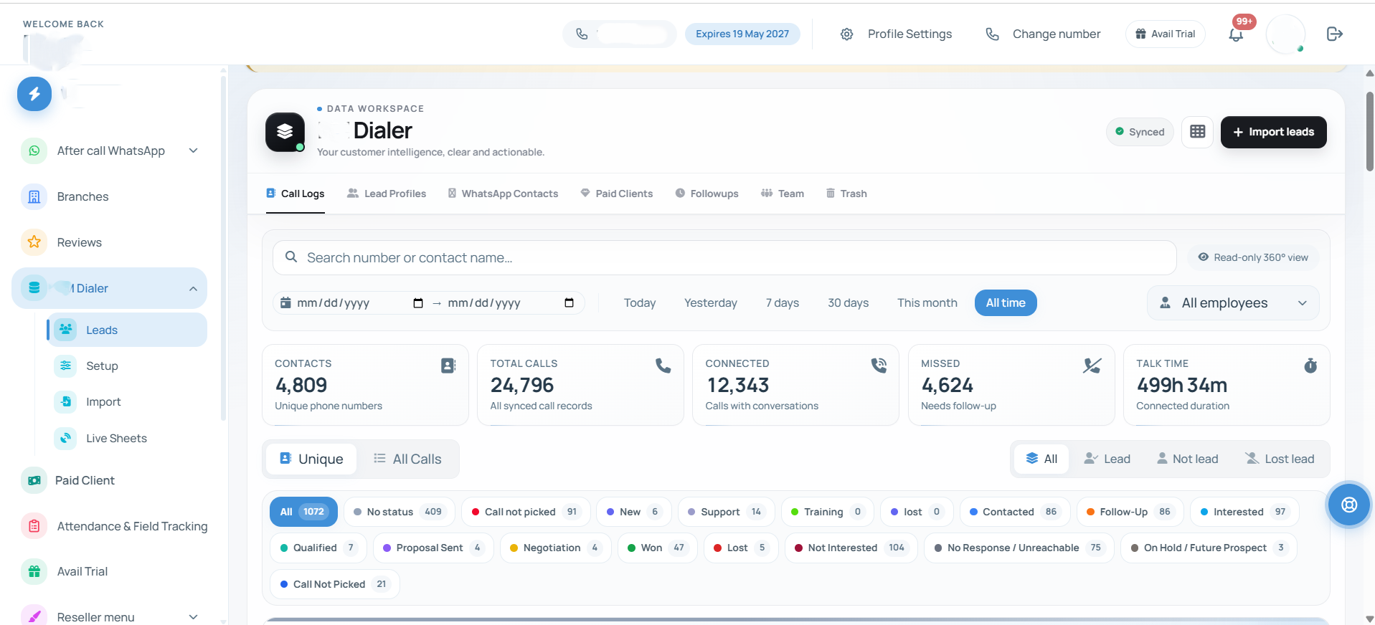Click the notification bell icon
The image size is (1375, 625).
(x=1236, y=34)
